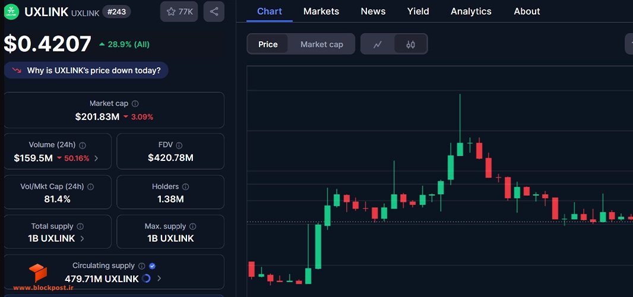633x297 pixels.
Task: Select Market cap chart mode
Action: (x=322, y=44)
